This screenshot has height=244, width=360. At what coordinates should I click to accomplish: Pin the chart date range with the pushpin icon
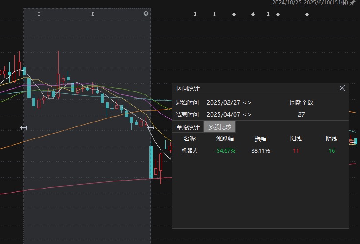click(352, 3)
